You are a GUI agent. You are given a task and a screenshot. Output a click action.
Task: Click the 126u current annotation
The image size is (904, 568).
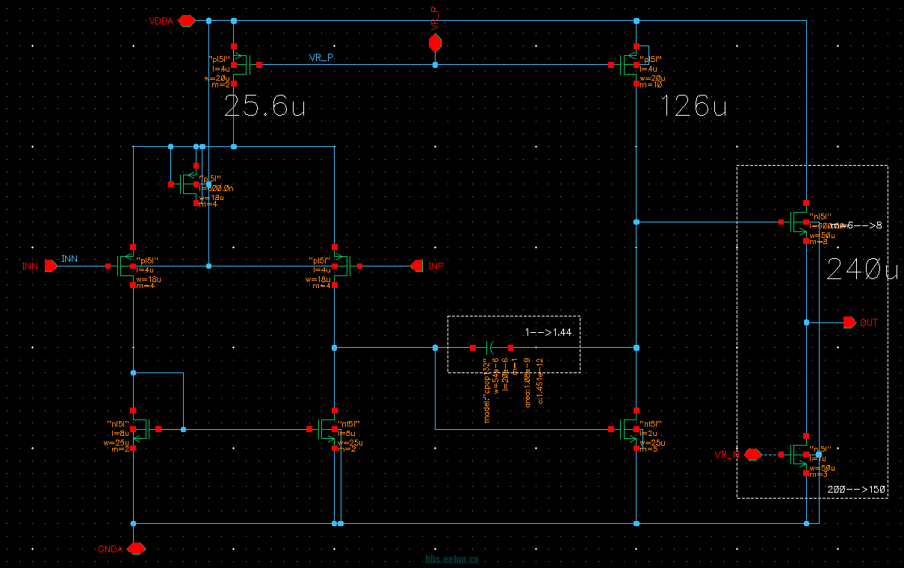pos(693,107)
